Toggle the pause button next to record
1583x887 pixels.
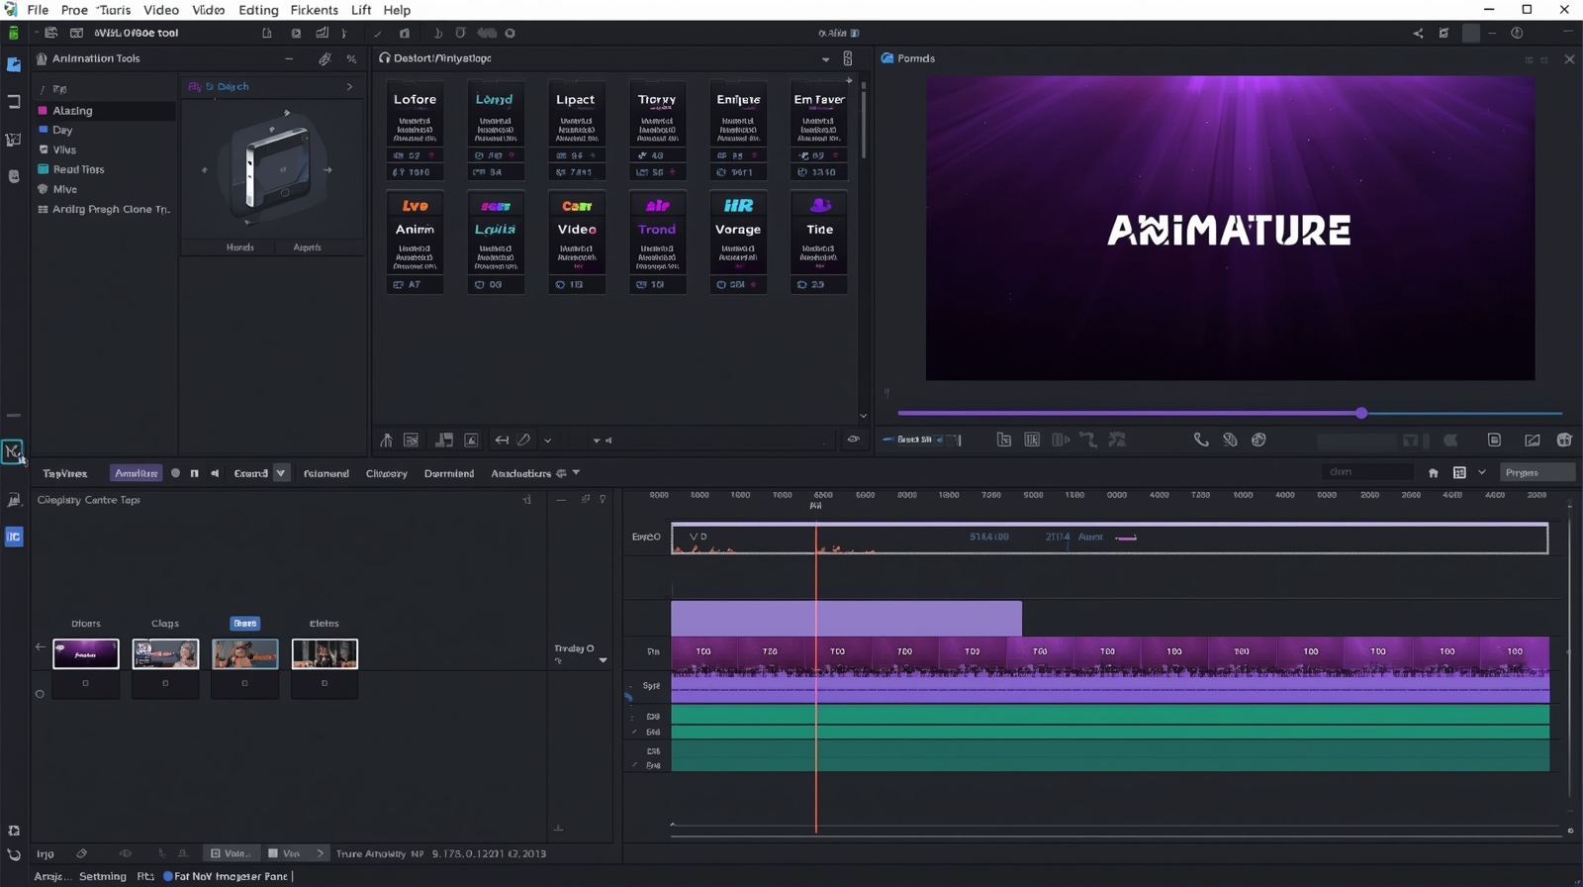tap(194, 473)
